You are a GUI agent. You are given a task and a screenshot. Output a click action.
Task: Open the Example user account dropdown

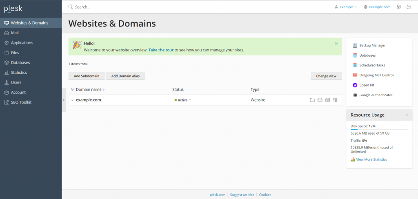coord(345,7)
